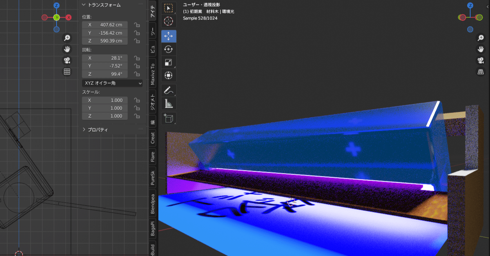
Task: Click negative Z circle on right gizmo
Action: 470,29
